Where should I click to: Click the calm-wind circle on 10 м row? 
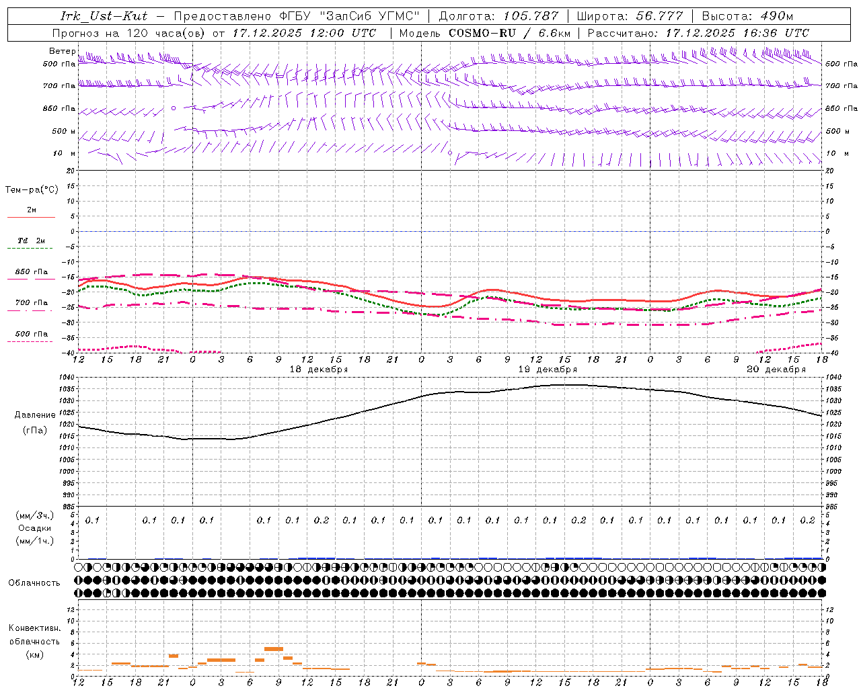[x=450, y=153]
